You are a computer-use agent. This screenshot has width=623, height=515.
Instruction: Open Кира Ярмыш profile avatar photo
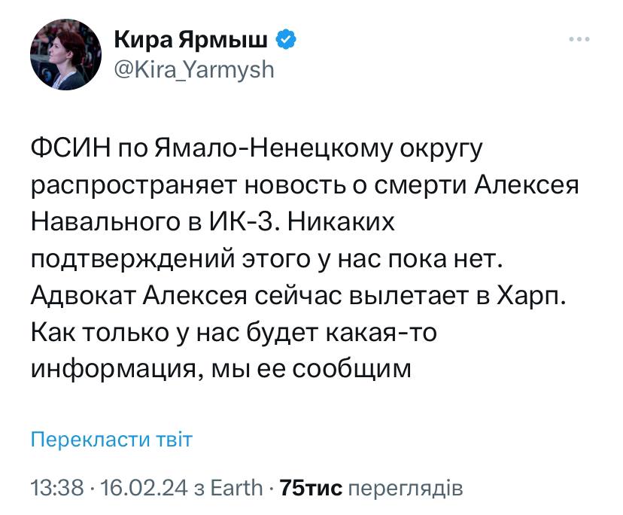click(x=65, y=54)
